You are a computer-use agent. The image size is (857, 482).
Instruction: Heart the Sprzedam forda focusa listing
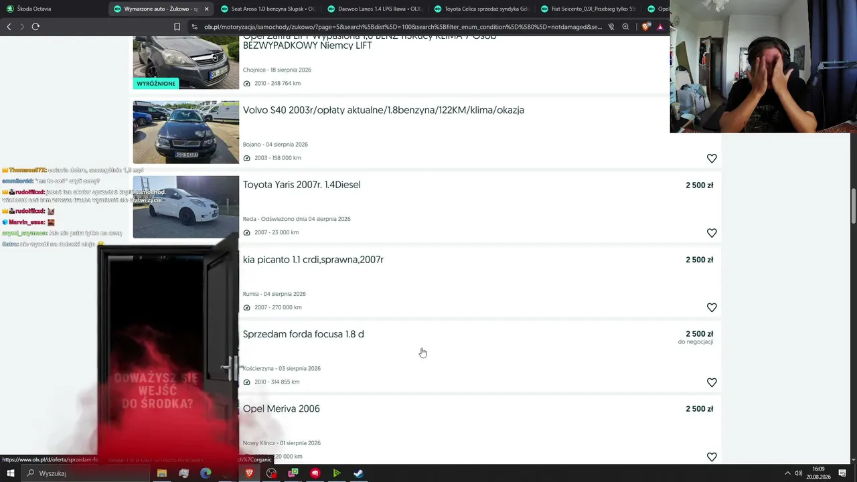[712, 382]
